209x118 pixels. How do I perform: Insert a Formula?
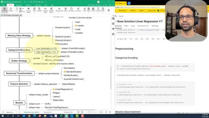pyautogui.click(x=98, y=10)
